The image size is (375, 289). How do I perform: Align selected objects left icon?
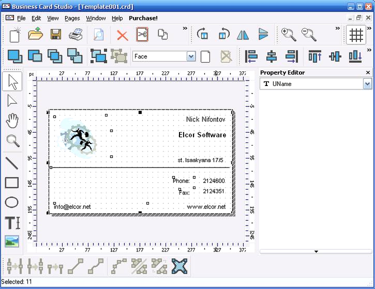tap(251, 56)
